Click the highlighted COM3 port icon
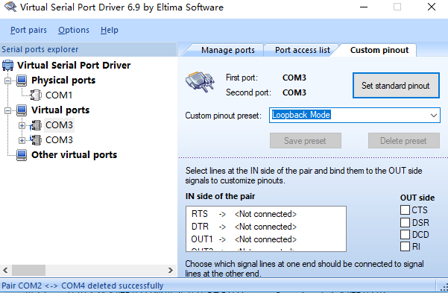 point(36,125)
